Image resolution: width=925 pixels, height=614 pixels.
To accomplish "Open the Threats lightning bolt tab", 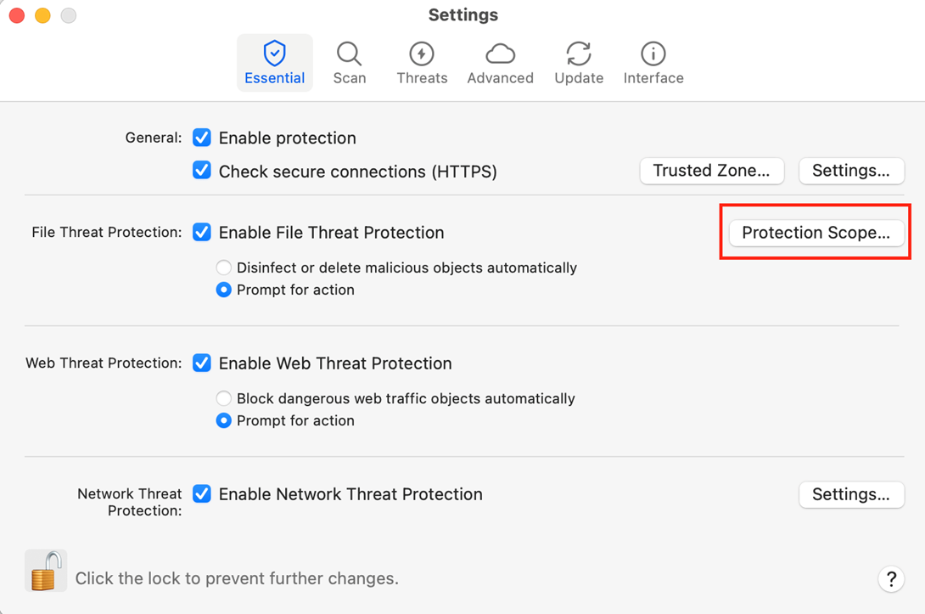I will click(422, 63).
